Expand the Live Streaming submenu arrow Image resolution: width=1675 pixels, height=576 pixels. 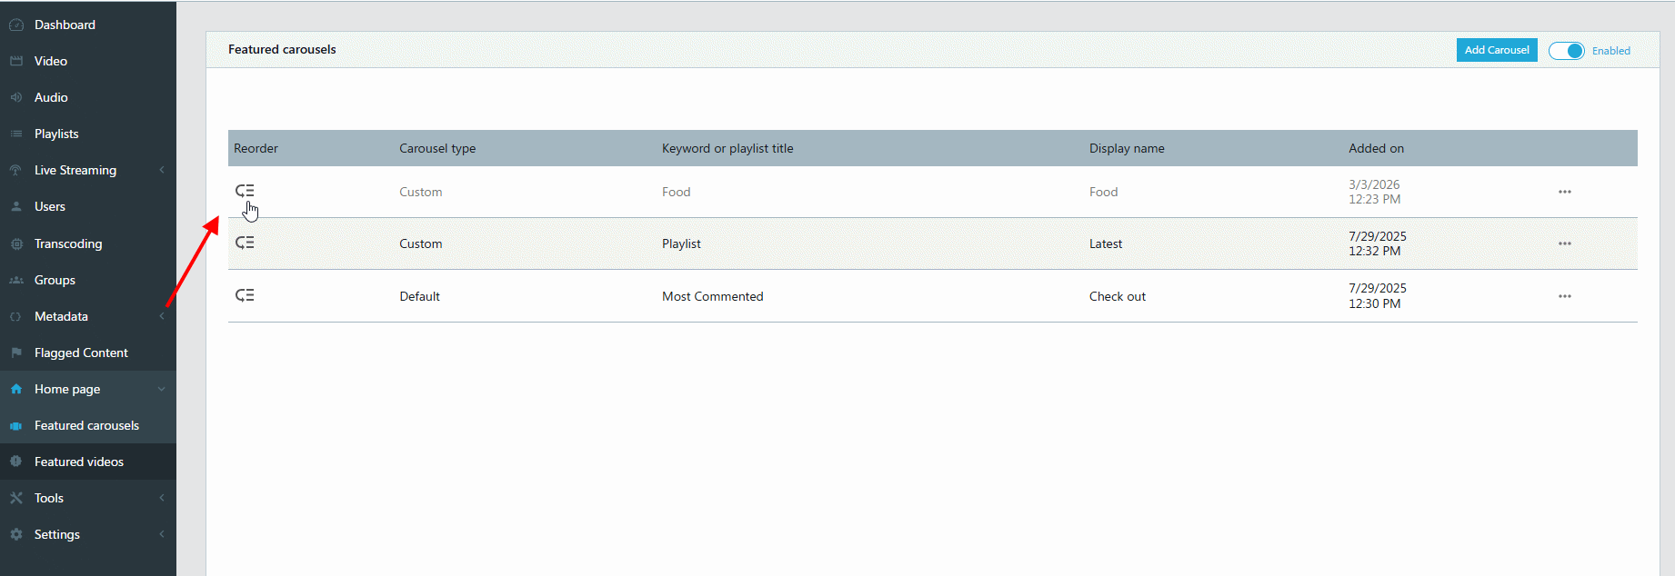pyautogui.click(x=162, y=170)
